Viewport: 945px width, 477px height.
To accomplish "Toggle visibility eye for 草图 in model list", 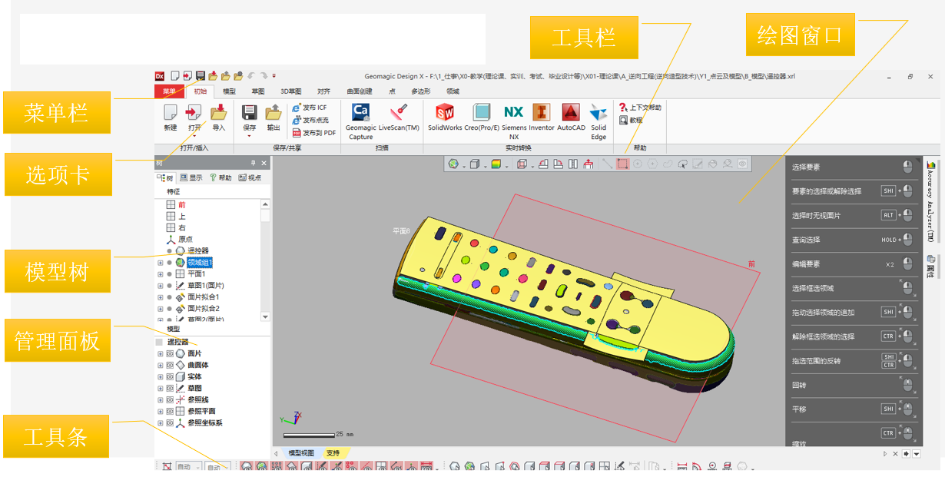I will 170,388.
